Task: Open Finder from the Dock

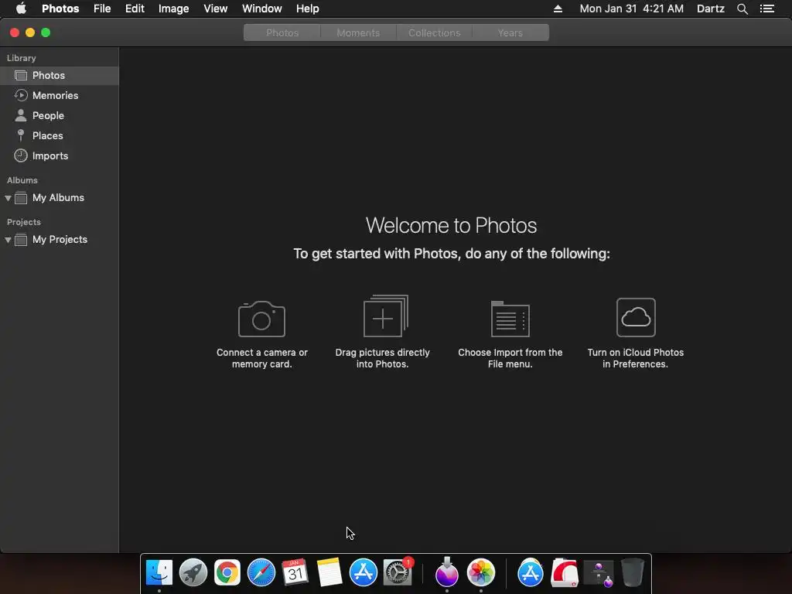Action: point(159,573)
